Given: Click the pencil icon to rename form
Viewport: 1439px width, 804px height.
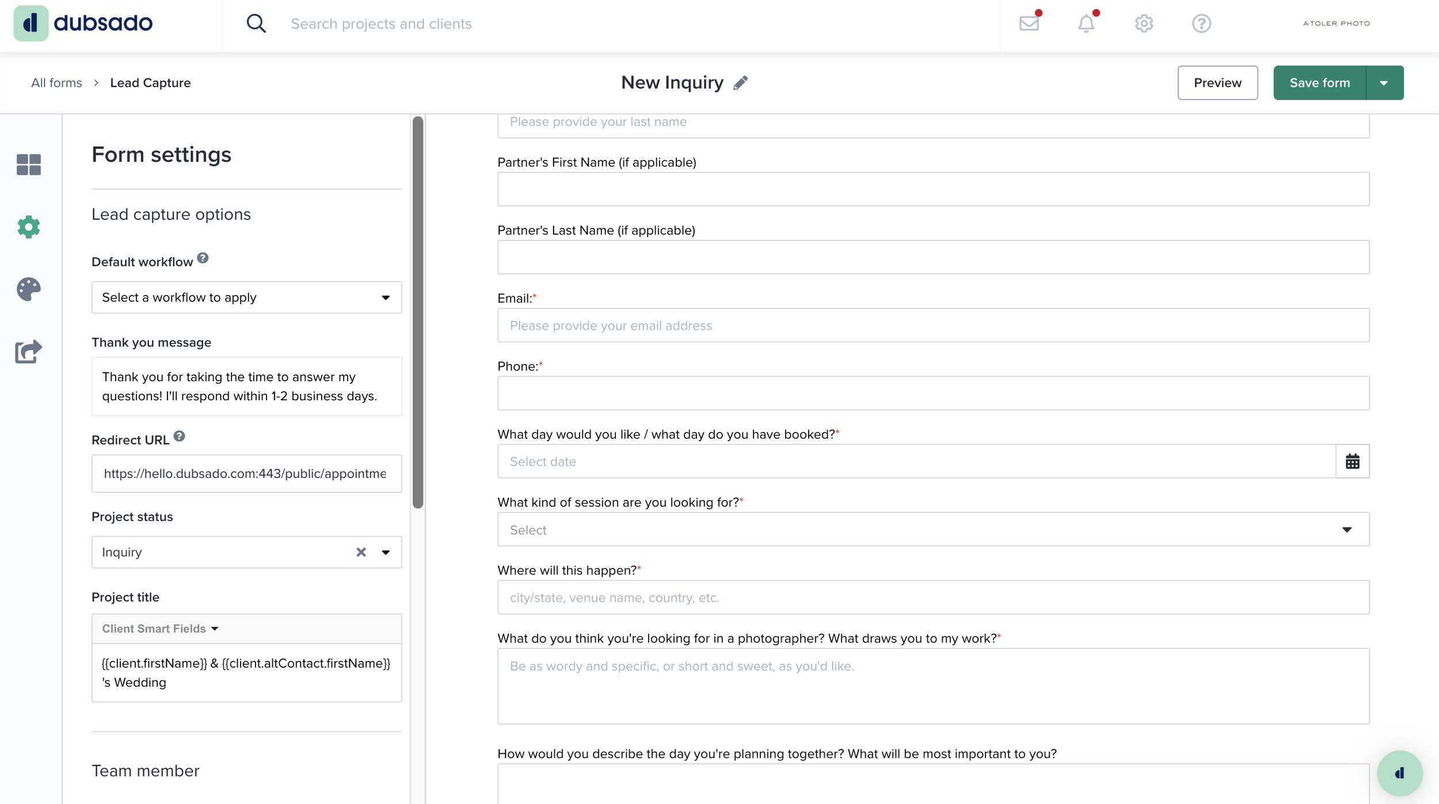Looking at the screenshot, I should click(x=741, y=83).
